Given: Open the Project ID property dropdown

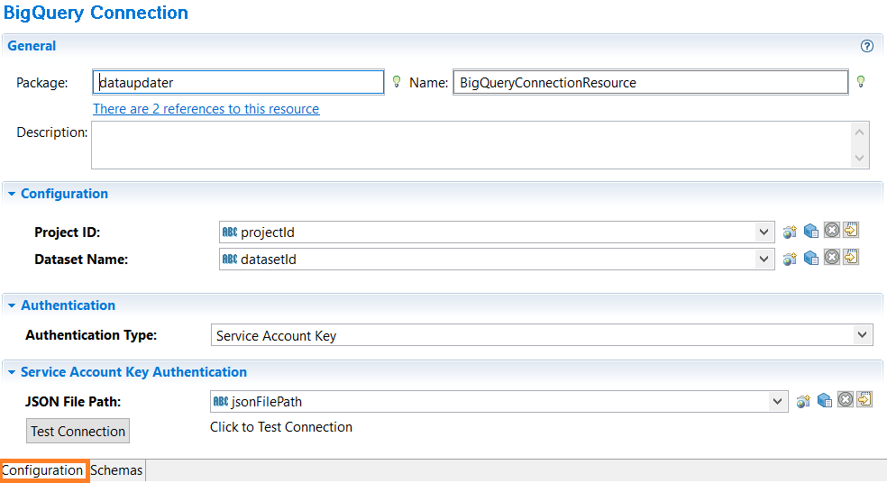Looking at the screenshot, I should tap(764, 232).
